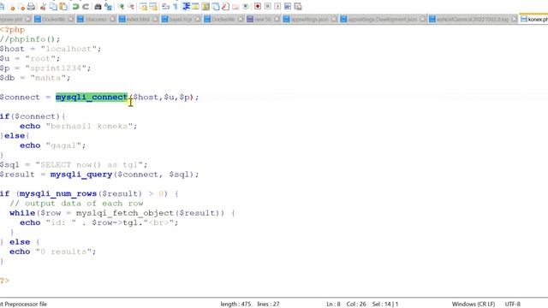Image resolution: width=548 pixels, height=308 pixels.
Task: Click the Zoom Out toolbar icon
Action: coord(131,7)
